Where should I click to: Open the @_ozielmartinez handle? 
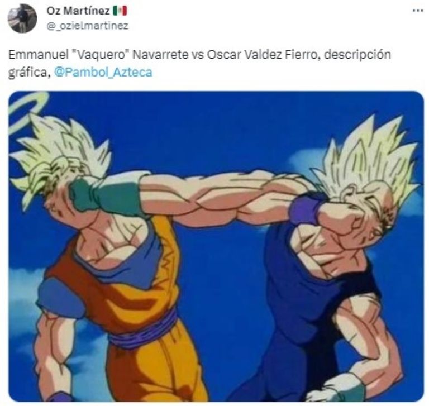coord(87,26)
